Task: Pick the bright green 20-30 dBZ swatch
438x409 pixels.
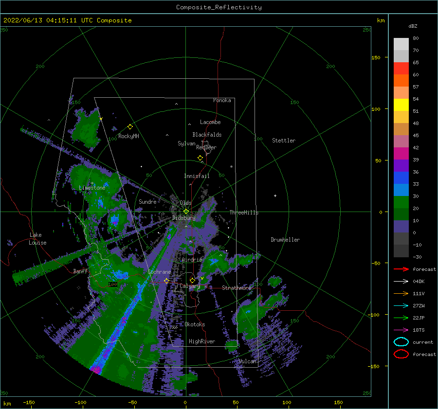Action: click(401, 202)
